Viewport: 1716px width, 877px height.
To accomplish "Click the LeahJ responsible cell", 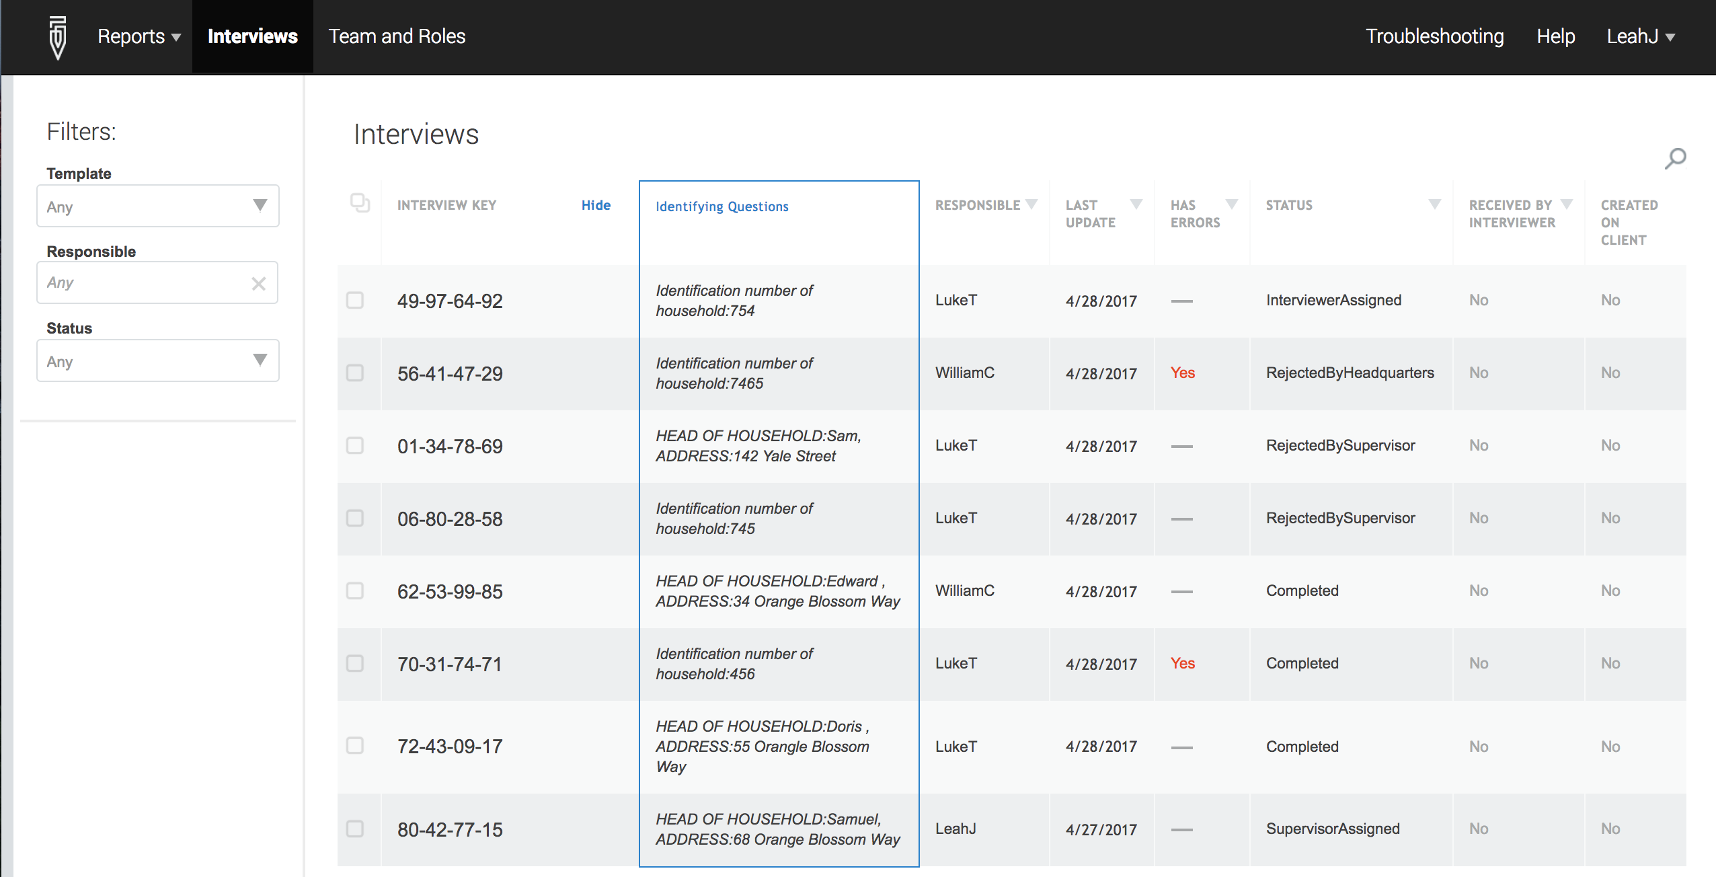I will coord(955,829).
